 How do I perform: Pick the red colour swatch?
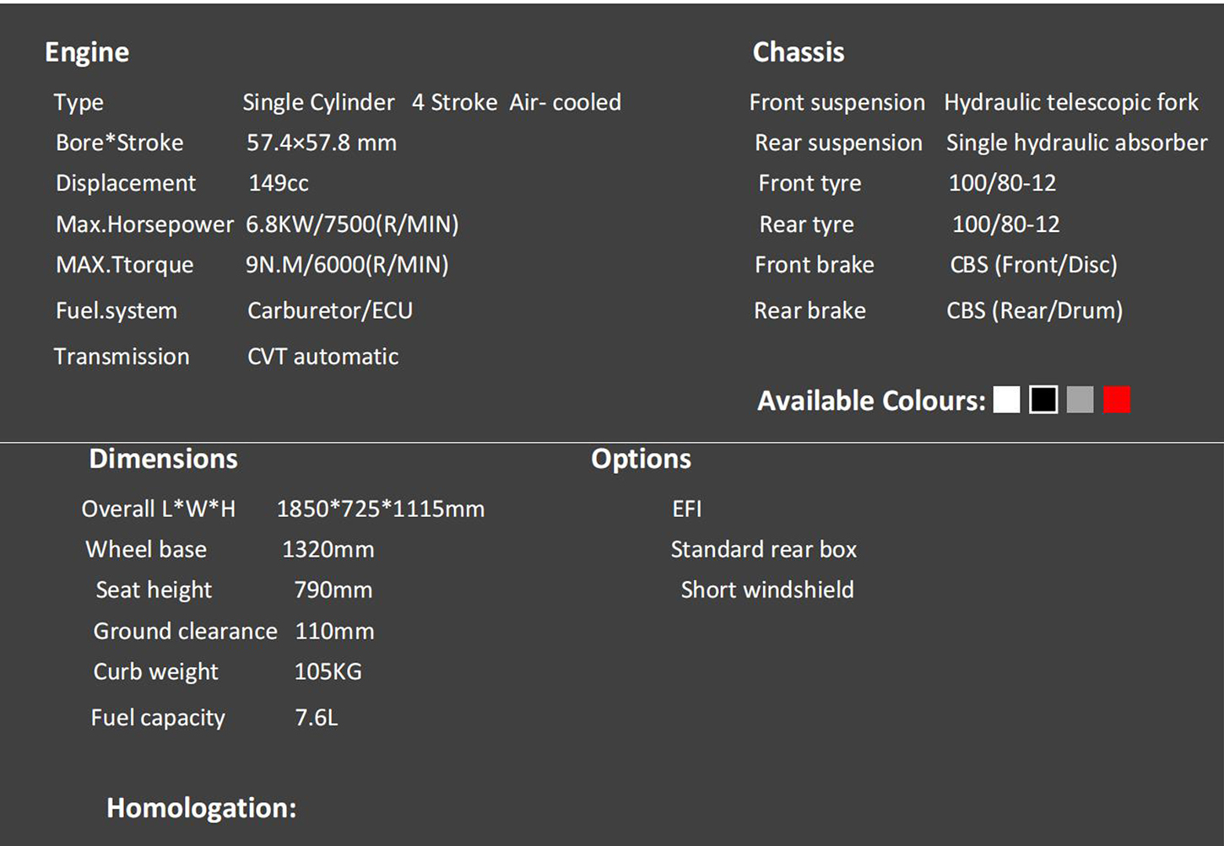coord(1117,400)
